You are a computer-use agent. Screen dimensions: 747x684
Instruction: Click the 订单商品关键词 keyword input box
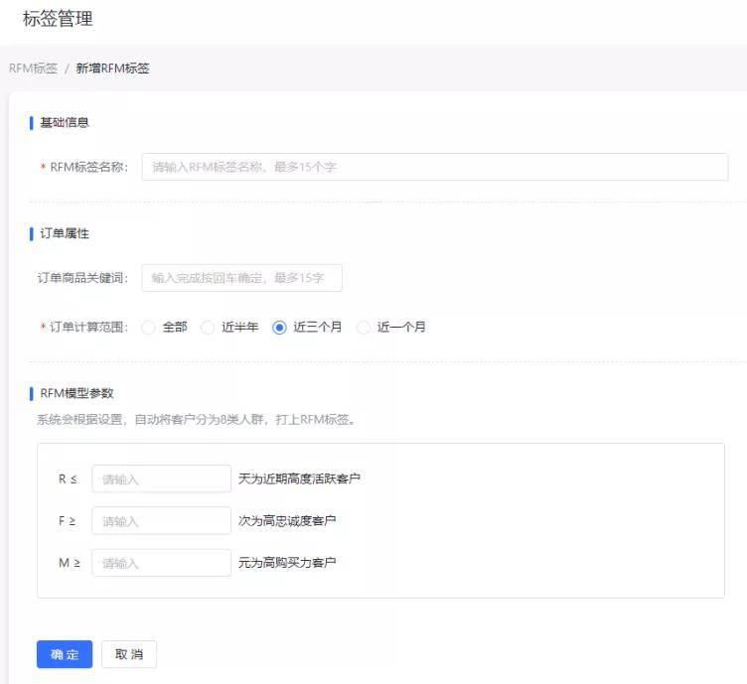pyautogui.click(x=241, y=278)
